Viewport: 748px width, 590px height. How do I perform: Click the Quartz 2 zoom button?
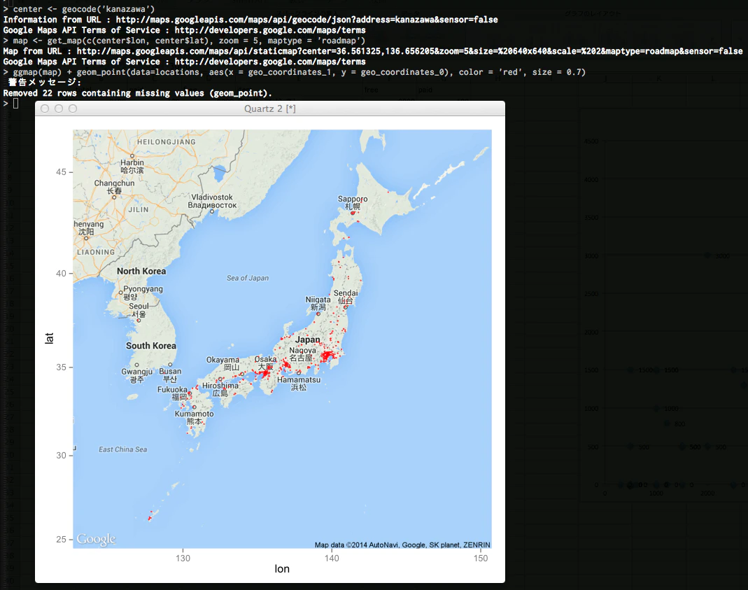point(73,108)
